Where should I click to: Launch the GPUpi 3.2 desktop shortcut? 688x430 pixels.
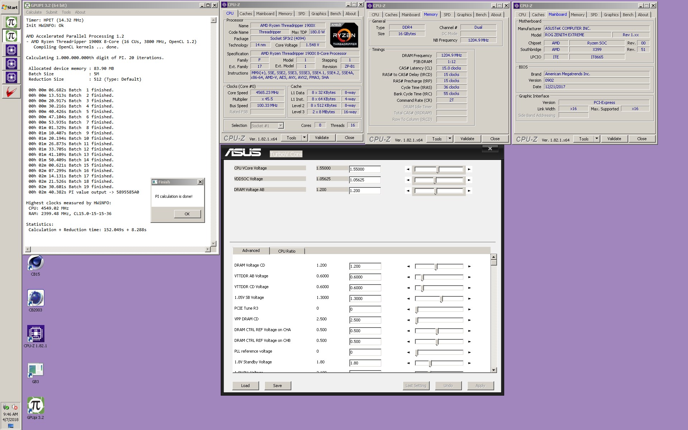pos(35,408)
